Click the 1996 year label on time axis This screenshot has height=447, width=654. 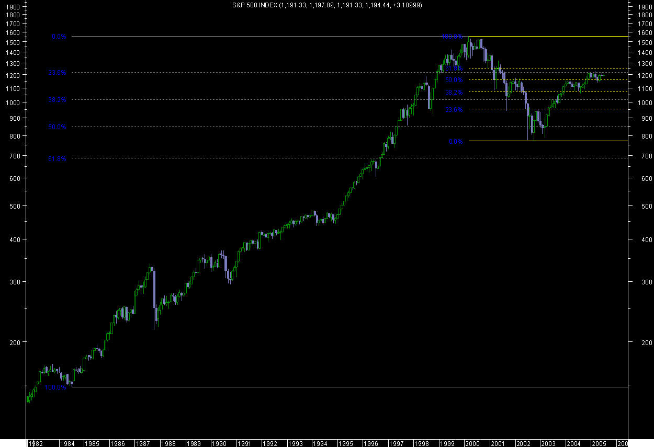(371, 443)
